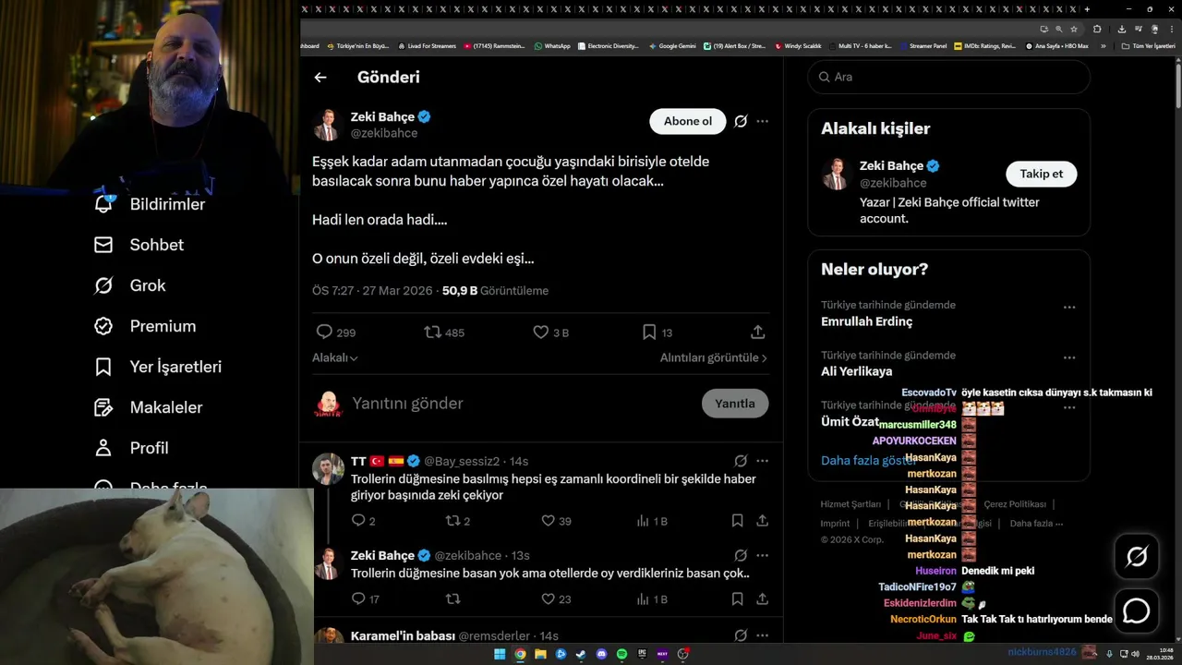Open Yer İşaretleri bookmarks
1182x665 pixels.
pyautogui.click(x=158, y=367)
